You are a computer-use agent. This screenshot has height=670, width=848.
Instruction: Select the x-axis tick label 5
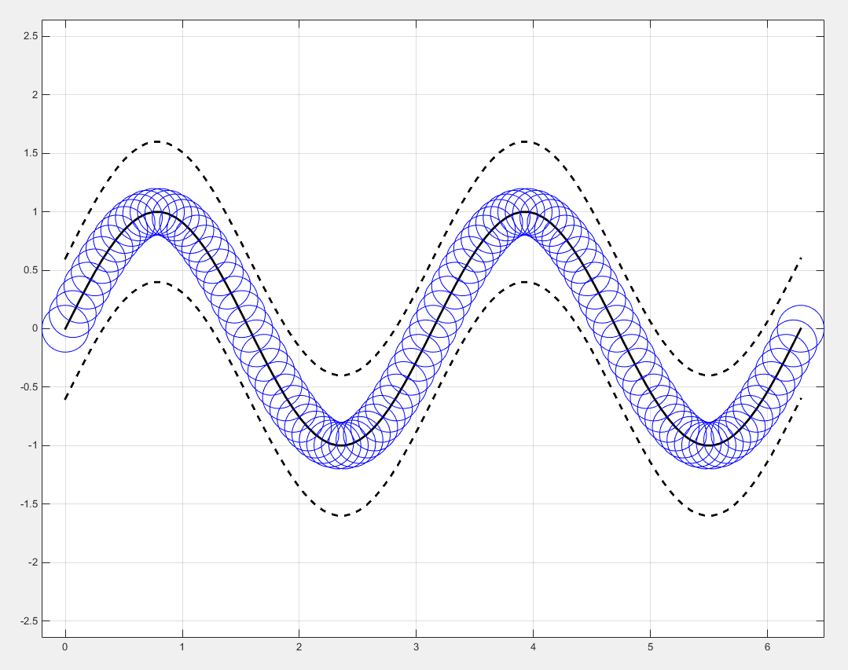[650, 648]
